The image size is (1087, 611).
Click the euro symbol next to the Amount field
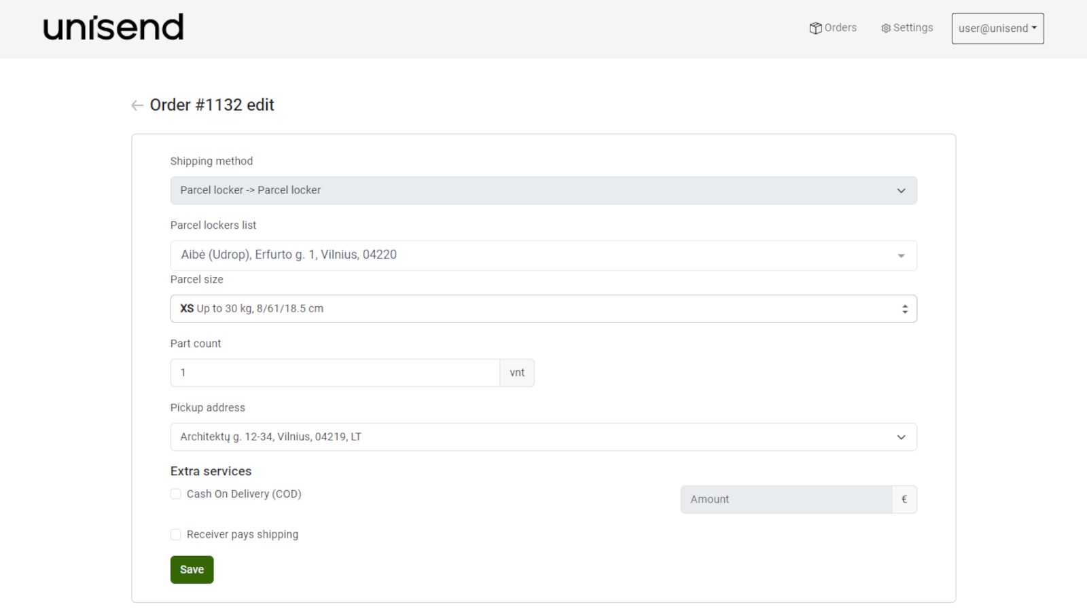coord(904,499)
